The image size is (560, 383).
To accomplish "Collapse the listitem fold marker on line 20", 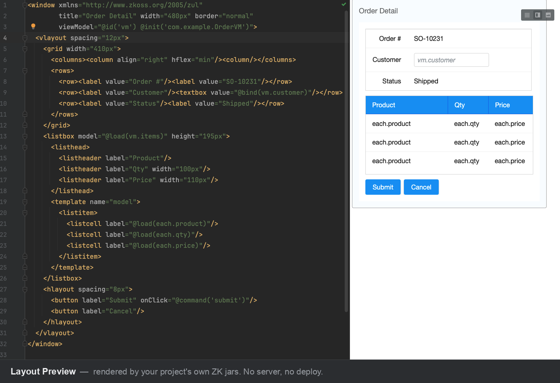I will tap(25, 213).
